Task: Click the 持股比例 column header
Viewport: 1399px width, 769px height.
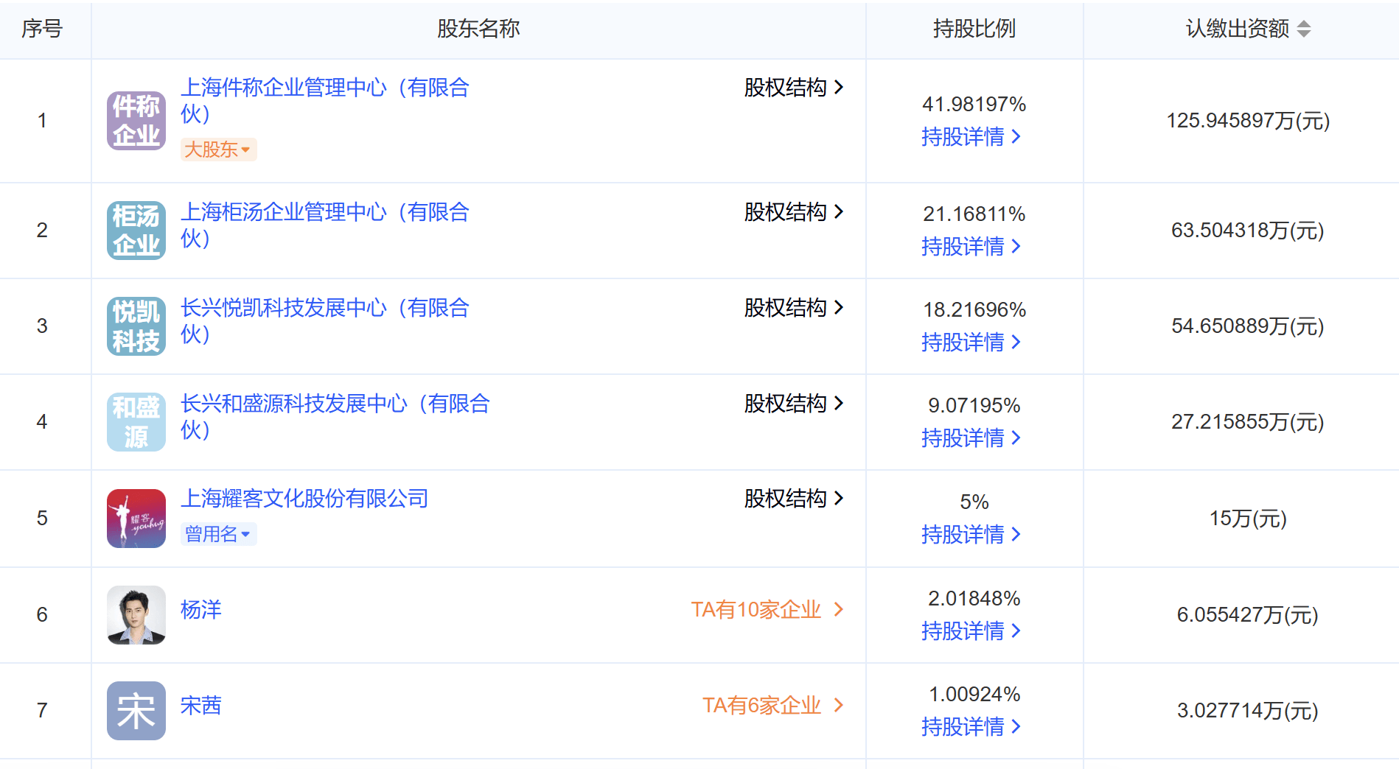Action: [974, 29]
